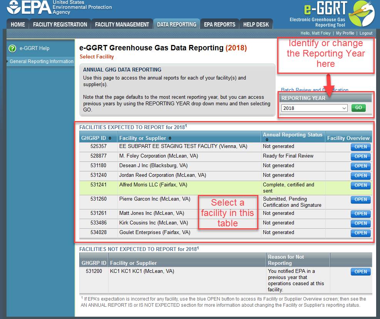The width and height of the screenshot is (380, 319).
Task: Open the KC1 KC1 KC1 facility overview
Action: (x=361, y=272)
